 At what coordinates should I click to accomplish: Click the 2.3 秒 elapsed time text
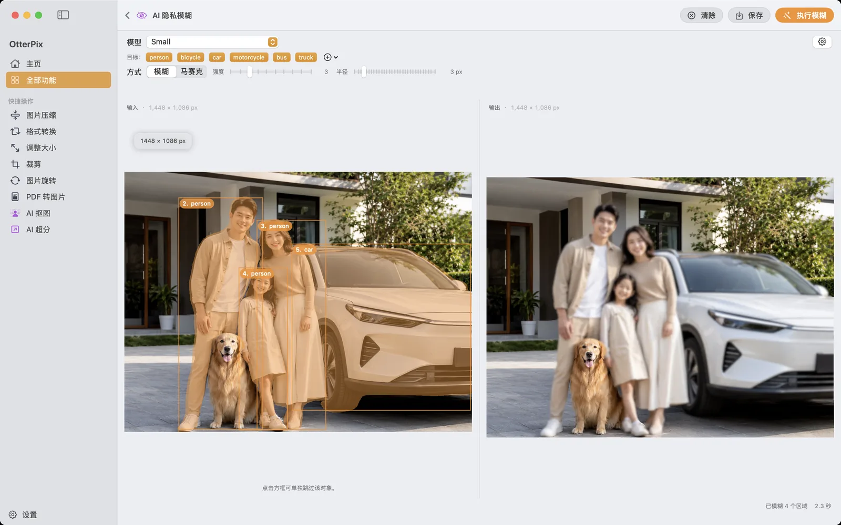click(823, 506)
